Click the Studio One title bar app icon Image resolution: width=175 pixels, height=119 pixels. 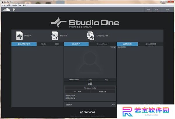pyautogui.click(x=2, y=2)
